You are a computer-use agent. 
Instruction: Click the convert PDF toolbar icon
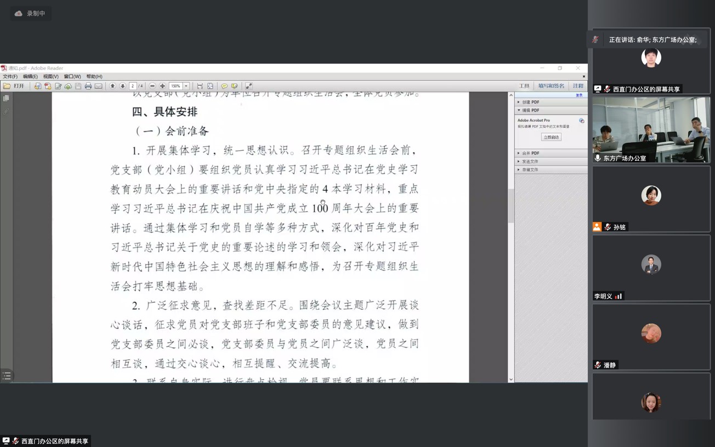[48, 86]
